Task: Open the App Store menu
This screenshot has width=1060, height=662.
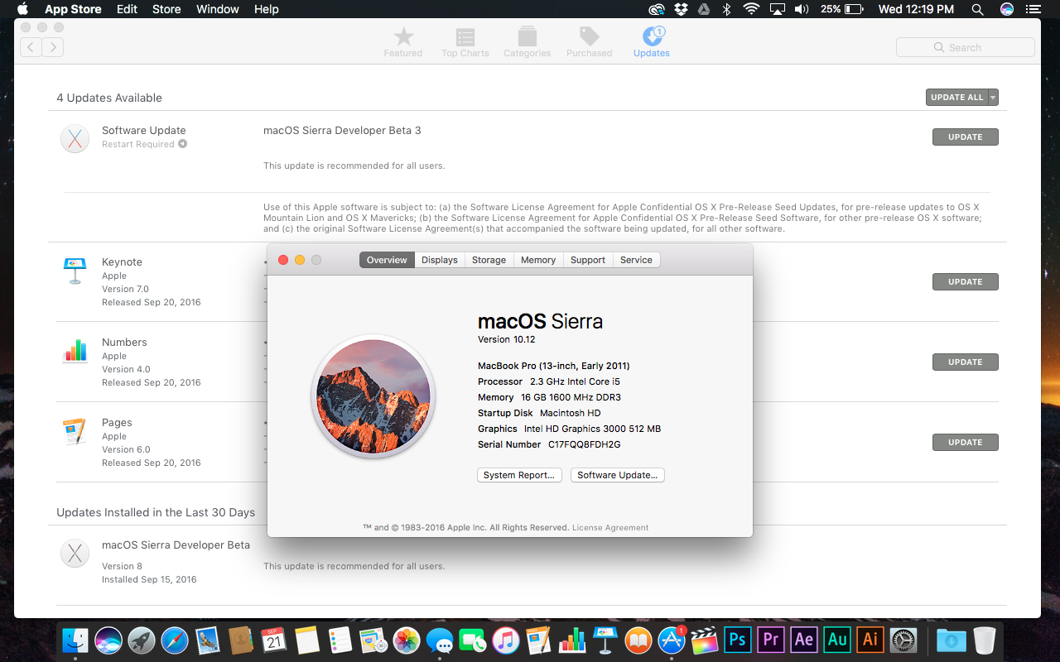Action: [73, 9]
